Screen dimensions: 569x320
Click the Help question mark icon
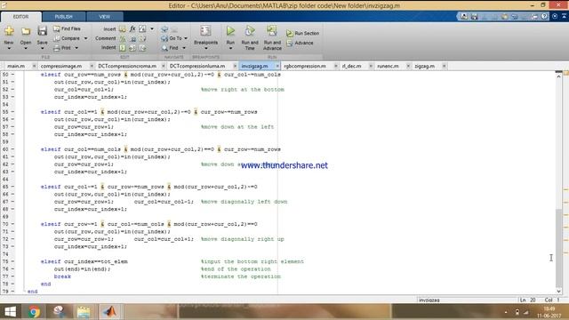[544, 16]
